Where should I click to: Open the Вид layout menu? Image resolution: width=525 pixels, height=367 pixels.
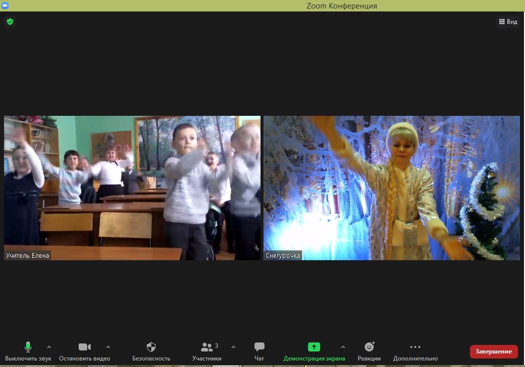[x=508, y=22]
